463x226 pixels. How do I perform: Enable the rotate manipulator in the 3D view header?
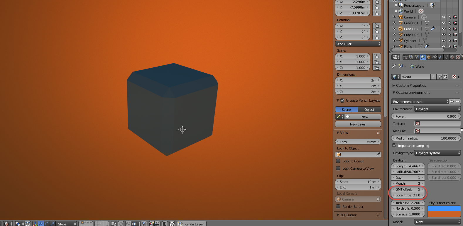click(47, 224)
